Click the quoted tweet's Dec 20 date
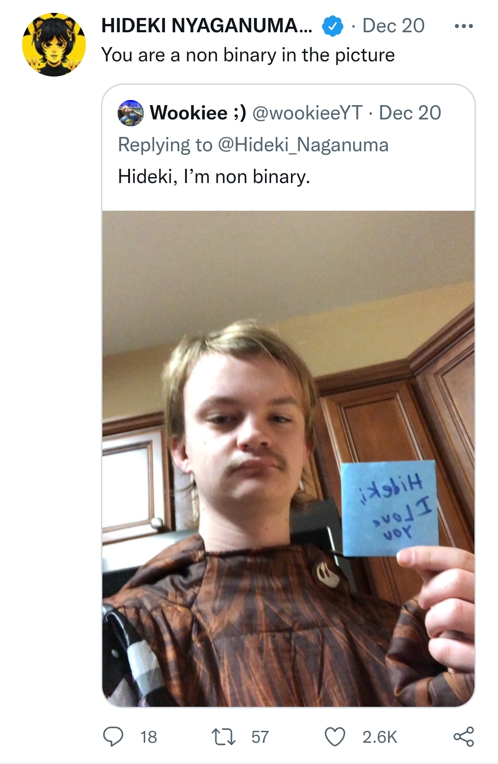This screenshot has width=498, height=764. [410, 113]
